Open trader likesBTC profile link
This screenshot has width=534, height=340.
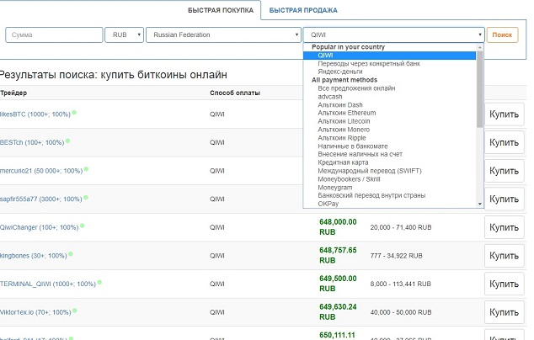(34, 112)
